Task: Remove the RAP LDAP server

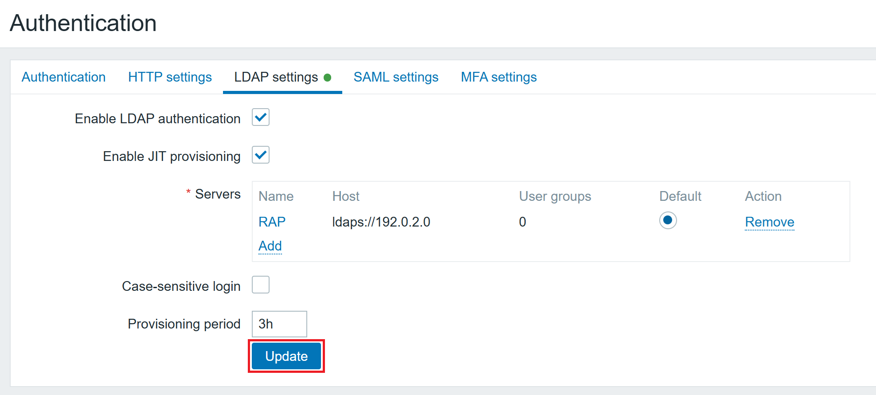Action: click(x=769, y=222)
